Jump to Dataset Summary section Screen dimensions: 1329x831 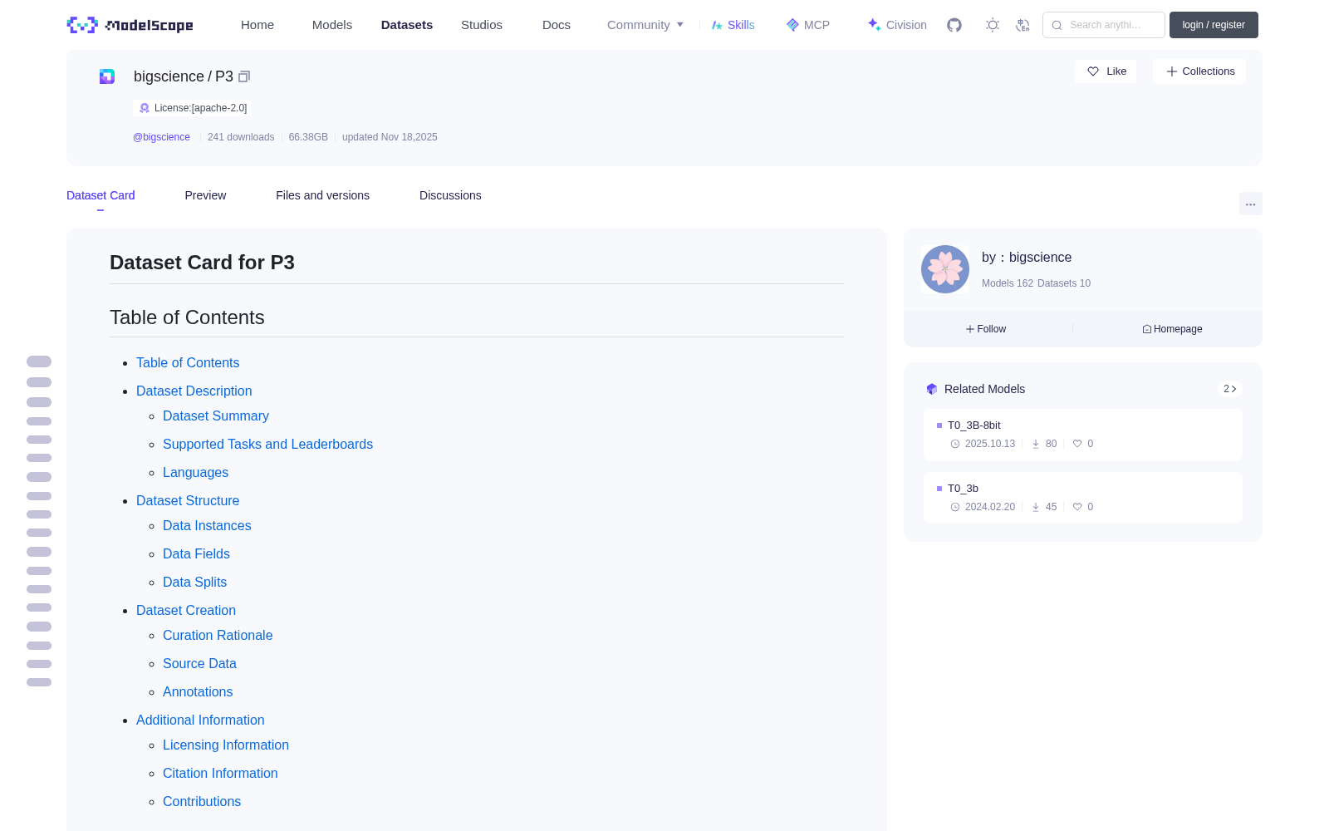pos(216,415)
